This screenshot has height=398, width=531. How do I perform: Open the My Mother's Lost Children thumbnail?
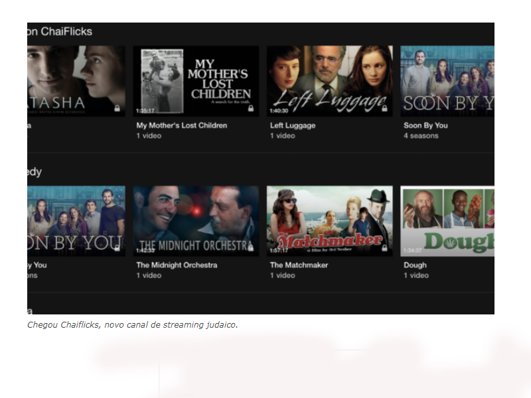[x=196, y=80]
